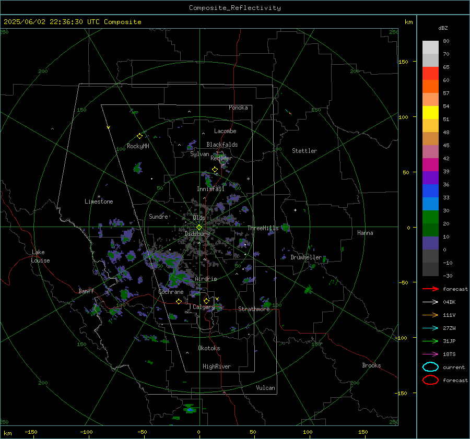470x439 pixels.
Task: Click the yellow diamond marker above Calgary
Action: (206, 301)
